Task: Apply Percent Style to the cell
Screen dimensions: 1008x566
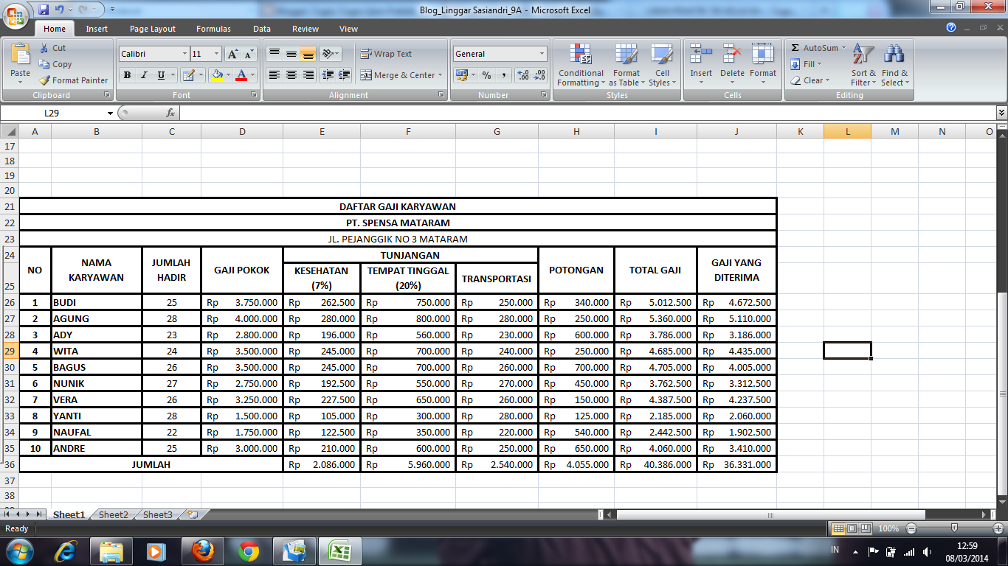Action: point(486,75)
